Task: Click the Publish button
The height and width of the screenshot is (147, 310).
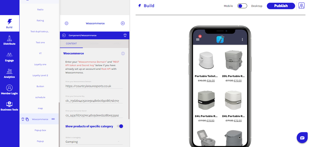Action: coord(281,6)
